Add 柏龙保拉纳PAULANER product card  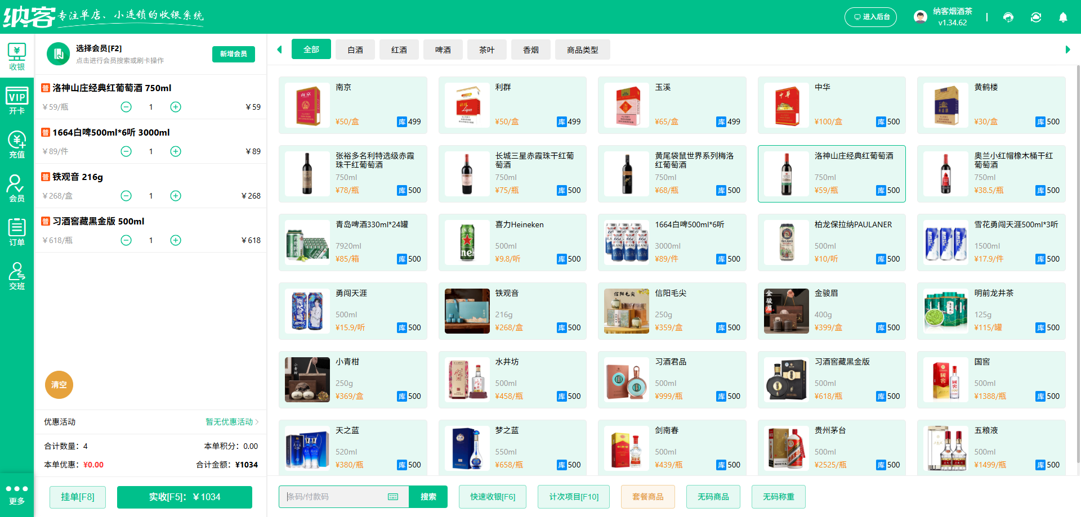(x=832, y=242)
